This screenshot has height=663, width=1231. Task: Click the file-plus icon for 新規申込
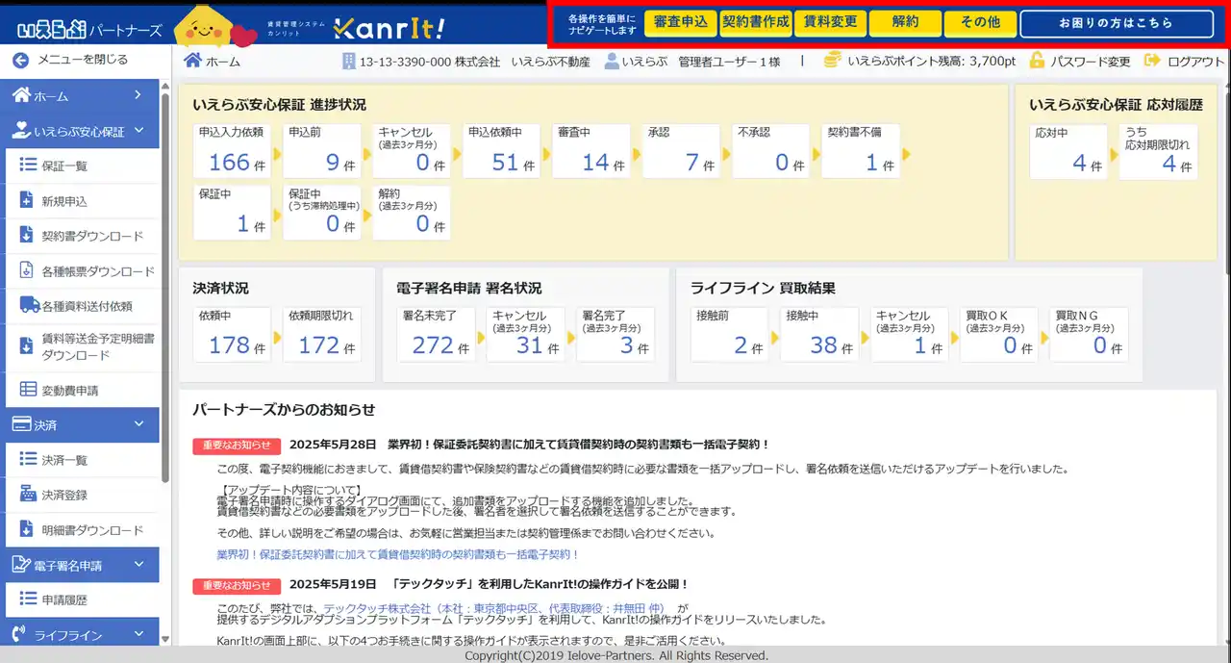point(27,201)
